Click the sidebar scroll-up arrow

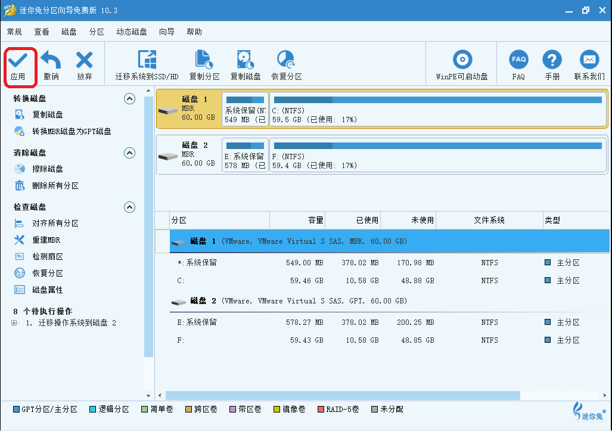[x=148, y=91]
